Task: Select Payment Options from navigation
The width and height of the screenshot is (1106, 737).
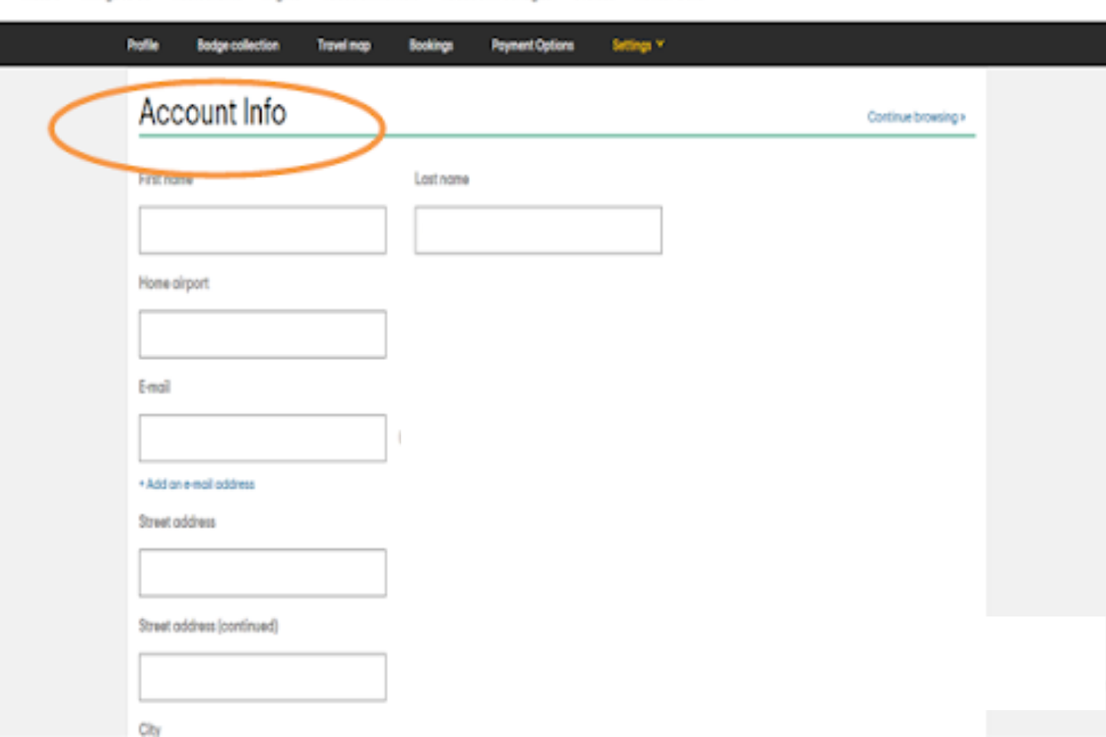Action: coord(532,45)
